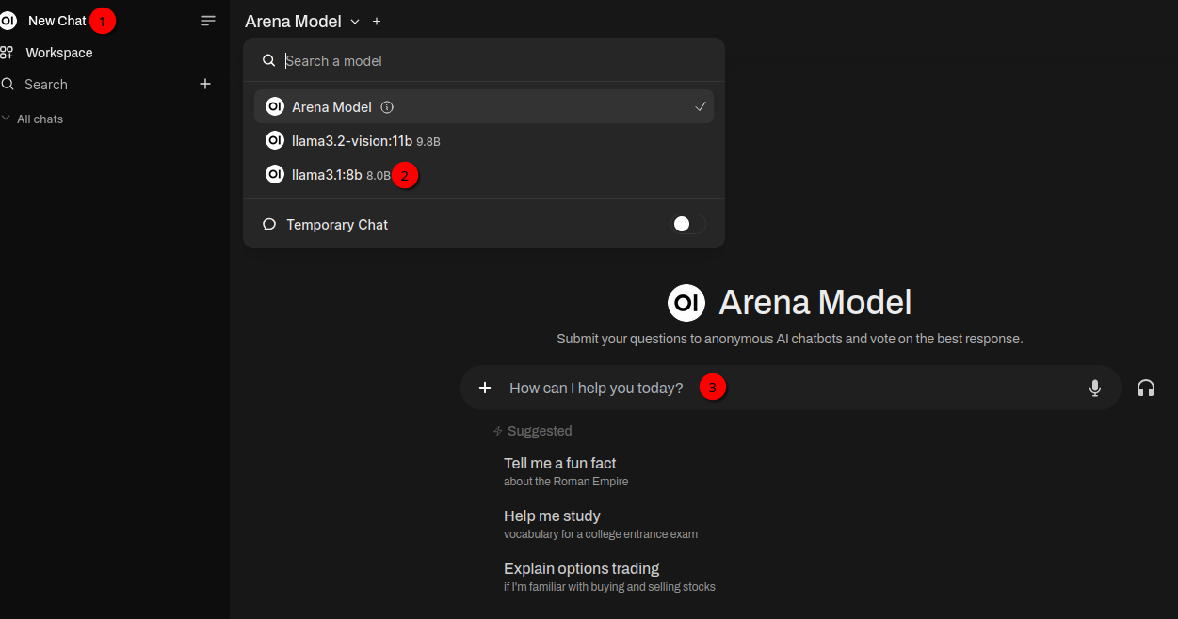The image size is (1178, 619).
Task: Click the Arena Model logo in dropdown
Action: coord(275,106)
